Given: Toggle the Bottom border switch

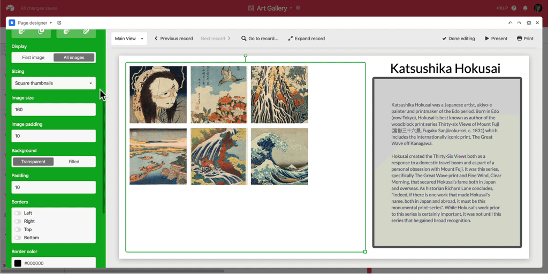Looking at the screenshot, I should 18,238.
